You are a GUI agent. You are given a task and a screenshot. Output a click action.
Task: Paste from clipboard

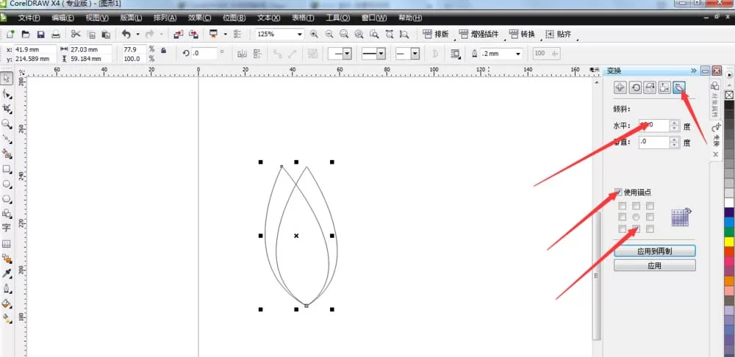tap(106, 35)
